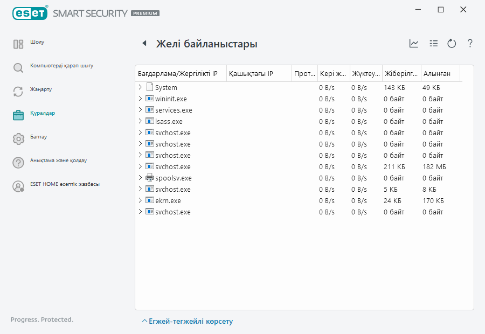
Task: Expand the spoolsv.exe process entry
Action: pyautogui.click(x=140, y=178)
